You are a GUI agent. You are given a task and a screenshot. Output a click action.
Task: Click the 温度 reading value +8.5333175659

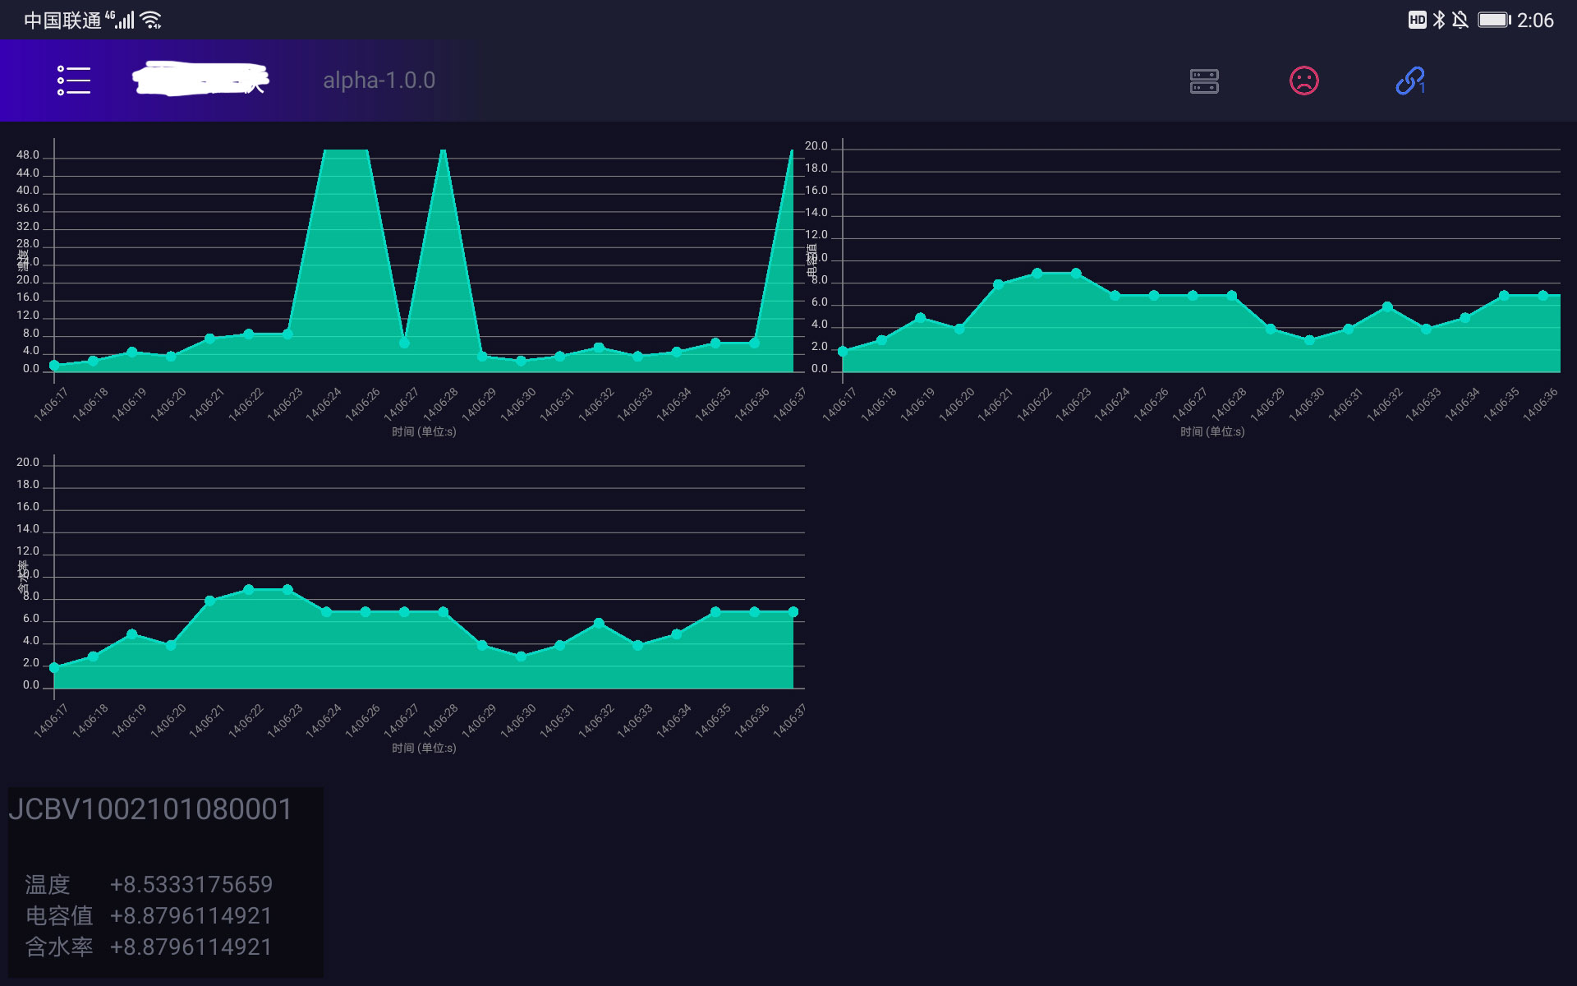(191, 884)
